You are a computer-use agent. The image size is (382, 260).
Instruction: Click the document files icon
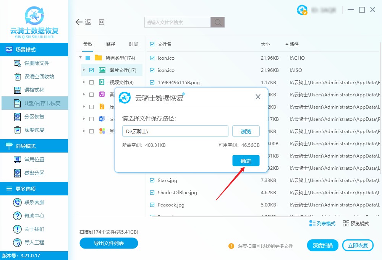click(102, 119)
